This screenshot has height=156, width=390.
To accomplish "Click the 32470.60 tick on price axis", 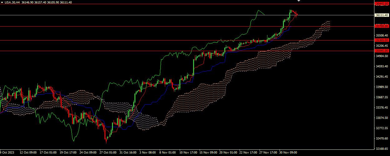I will coord(382,139).
